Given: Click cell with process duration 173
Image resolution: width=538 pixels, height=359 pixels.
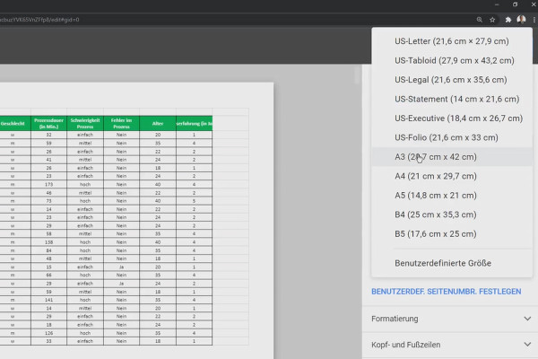Looking at the screenshot, I should click(x=48, y=185).
